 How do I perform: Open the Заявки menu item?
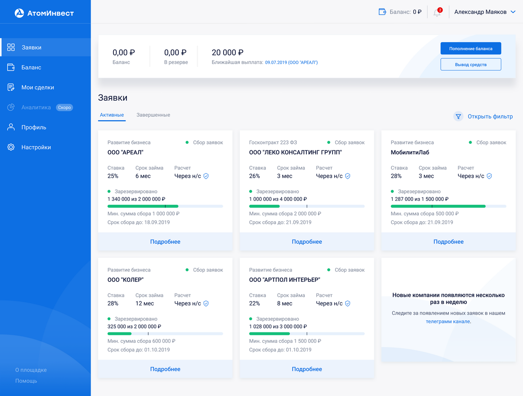(x=45, y=47)
